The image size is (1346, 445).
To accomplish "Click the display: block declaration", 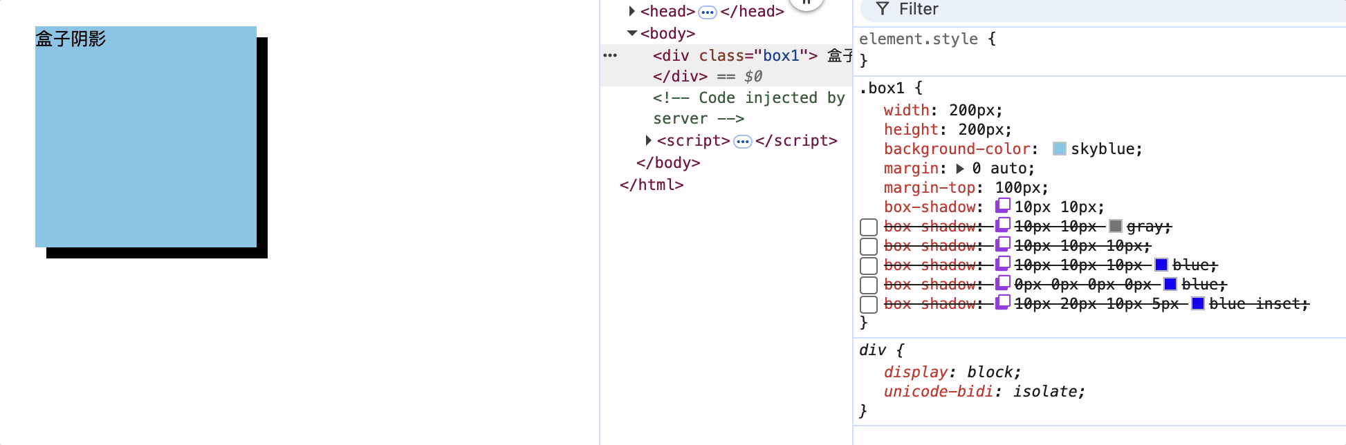I will [x=952, y=372].
